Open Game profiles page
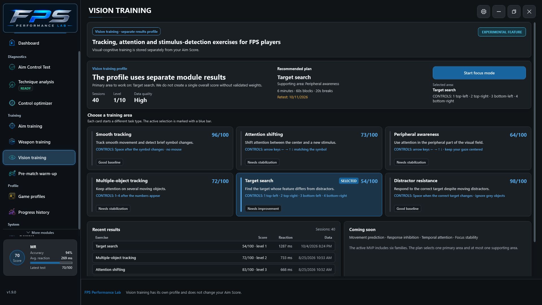 (39, 196)
